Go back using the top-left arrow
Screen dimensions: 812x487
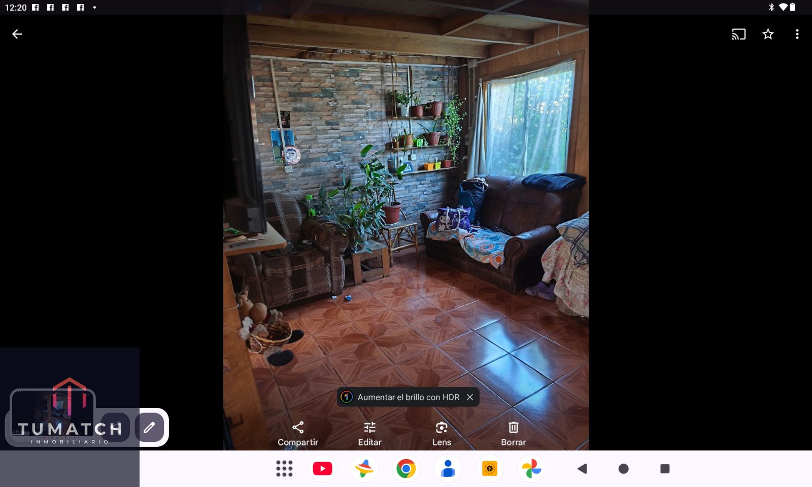tap(17, 34)
